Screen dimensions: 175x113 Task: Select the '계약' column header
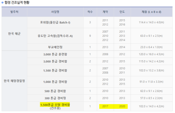click(105, 12)
